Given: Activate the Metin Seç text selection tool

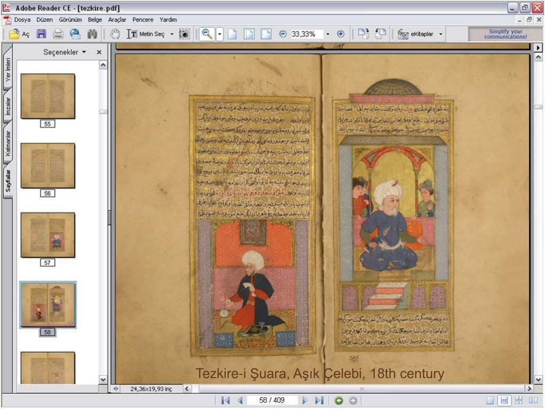Looking at the screenshot, I should (146, 34).
